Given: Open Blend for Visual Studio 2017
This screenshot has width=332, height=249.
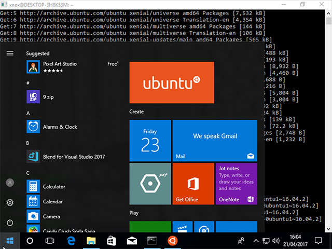Looking at the screenshot, I should 72,157.
